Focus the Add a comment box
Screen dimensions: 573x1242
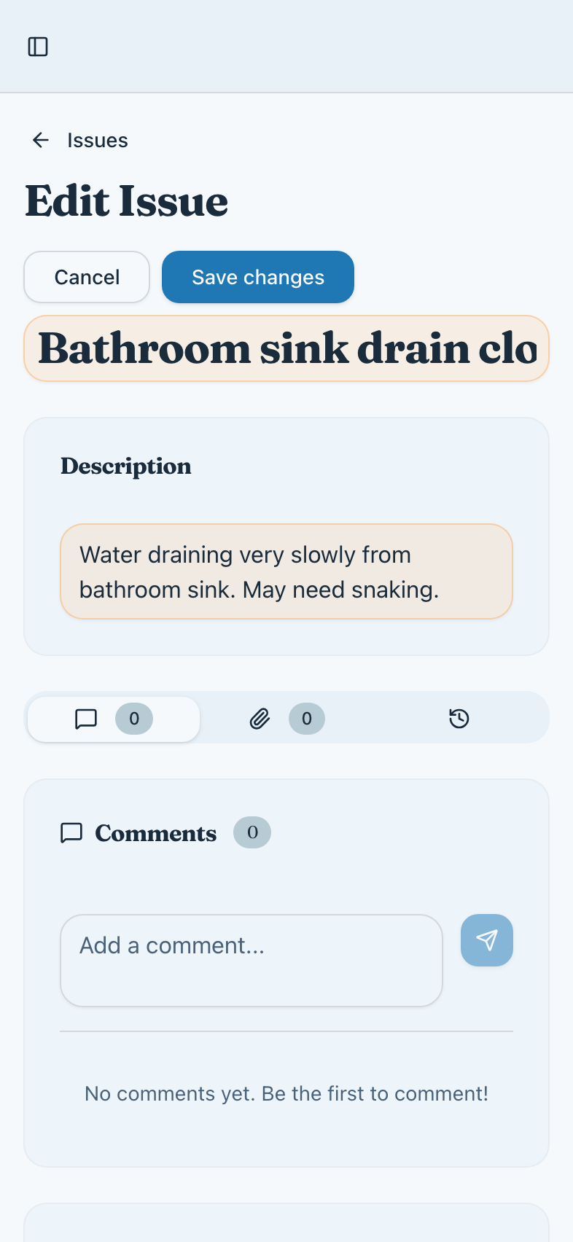[x=252, y=960]
